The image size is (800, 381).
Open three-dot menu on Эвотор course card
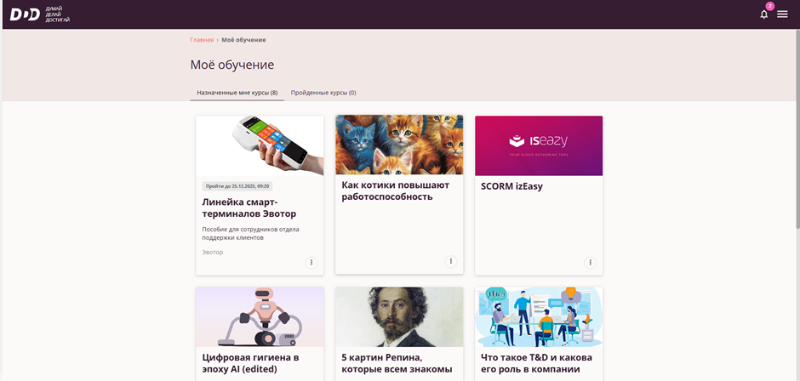[x=311, y=262]
